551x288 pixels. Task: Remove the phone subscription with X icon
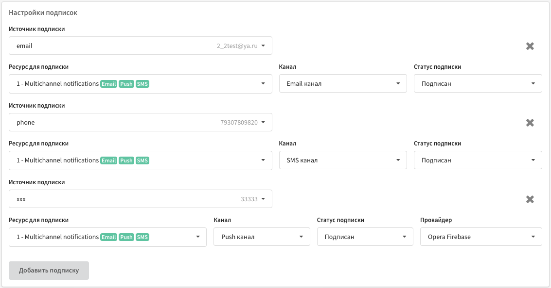pyautogui.click(x=530, y=123)
